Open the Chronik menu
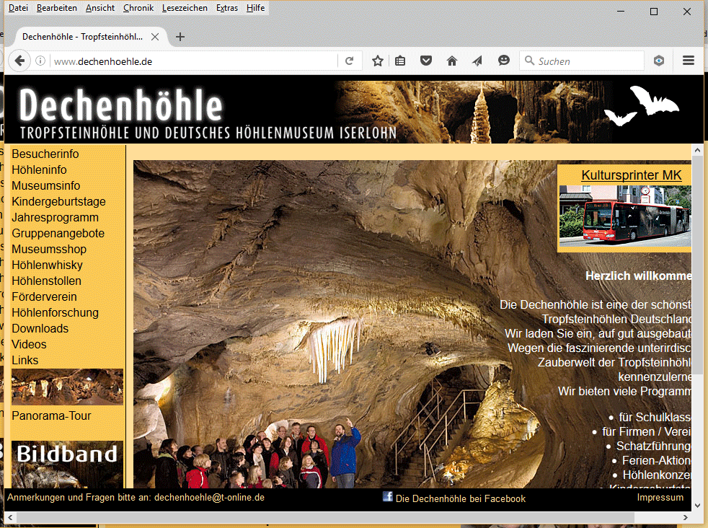Viewport: 708px width, 528px height. coord(138,8)
